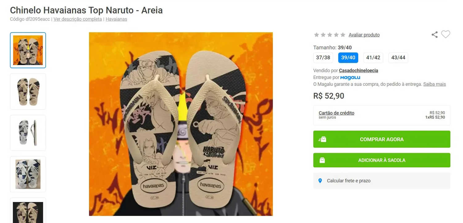
Task: Click the Magalu logo
Action: pyautogui.click(x=350, y=77)
